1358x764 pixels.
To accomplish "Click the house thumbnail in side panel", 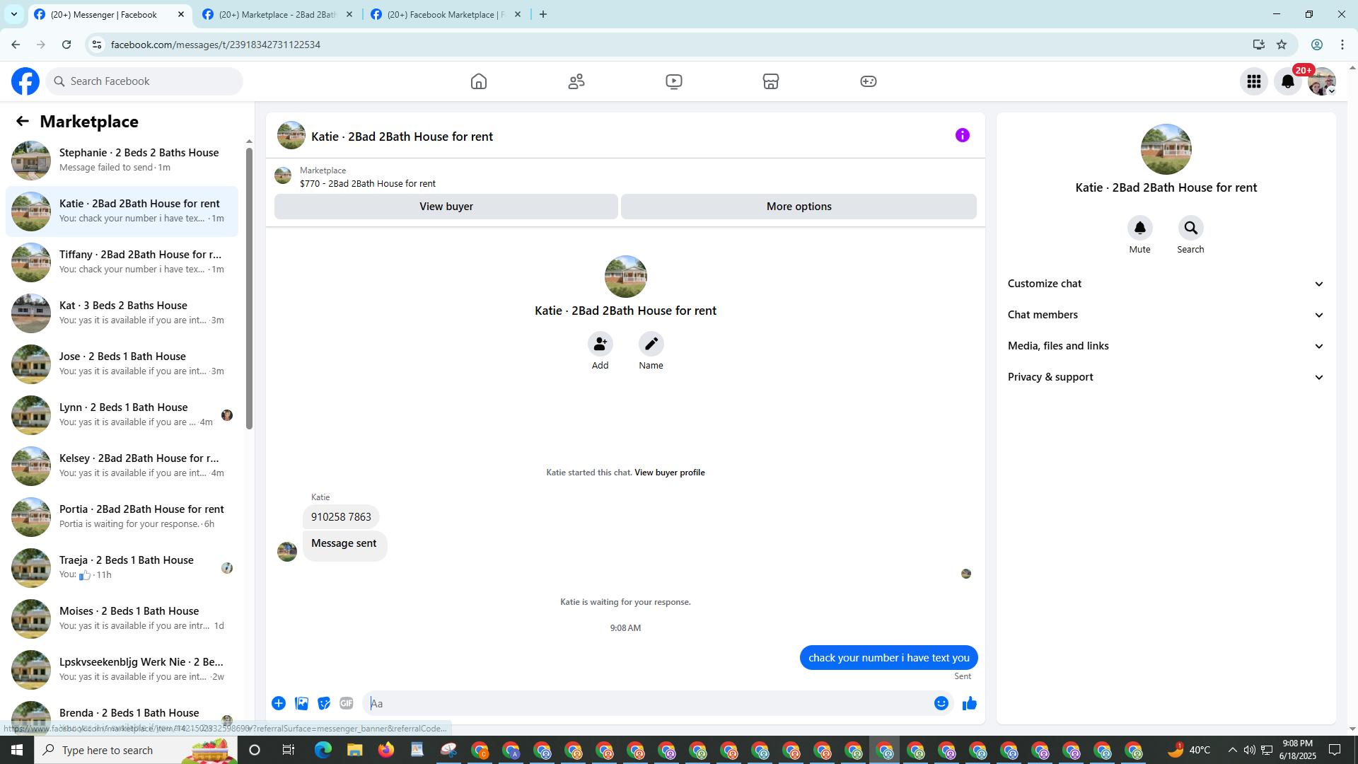I will click(1166, 149).
